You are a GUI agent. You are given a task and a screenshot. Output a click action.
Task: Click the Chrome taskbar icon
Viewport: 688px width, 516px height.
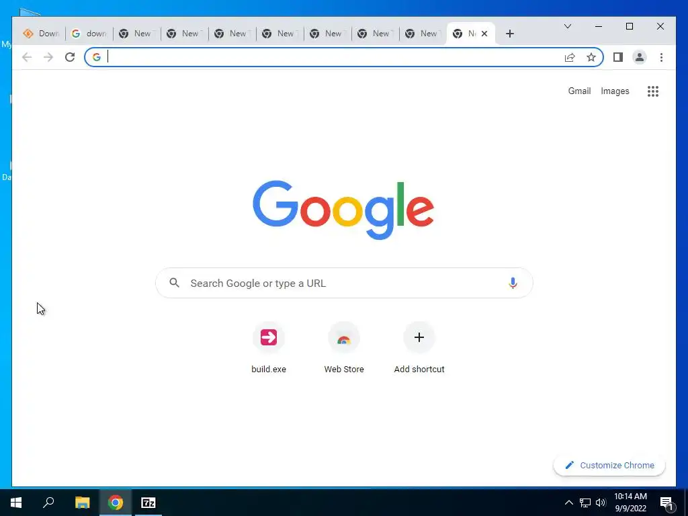tap(116, 503)
